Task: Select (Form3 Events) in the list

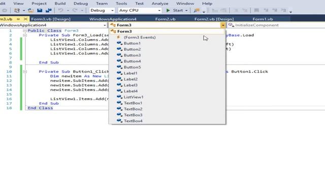Action: click(167, 37)
